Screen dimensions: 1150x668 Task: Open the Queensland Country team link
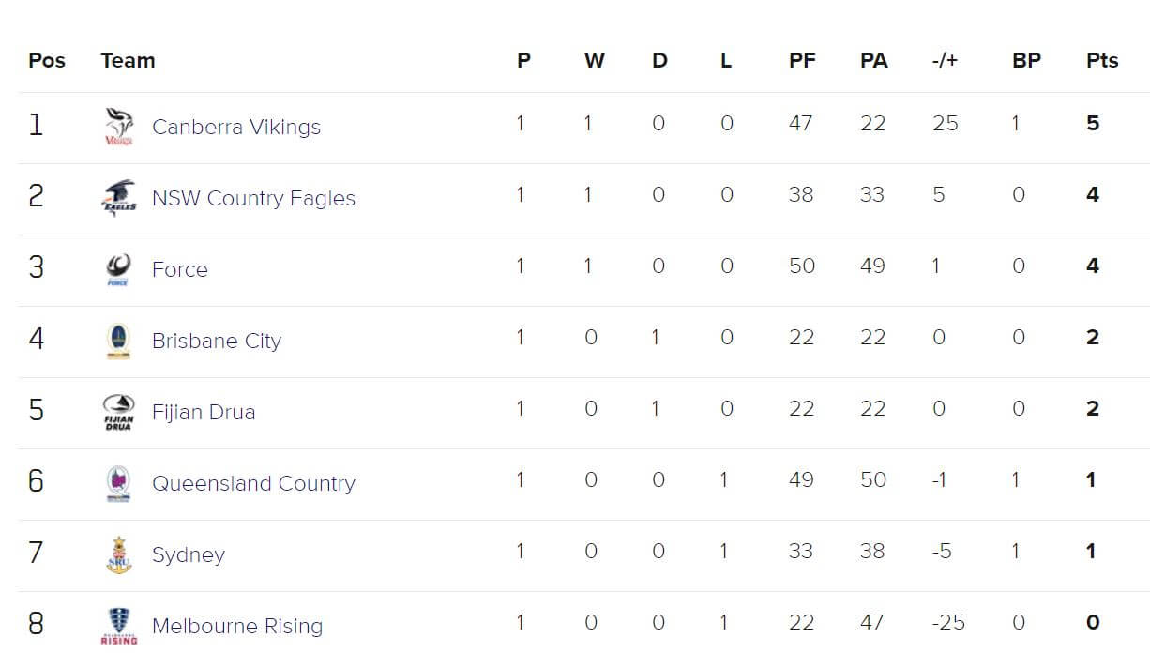coord(253,483)
